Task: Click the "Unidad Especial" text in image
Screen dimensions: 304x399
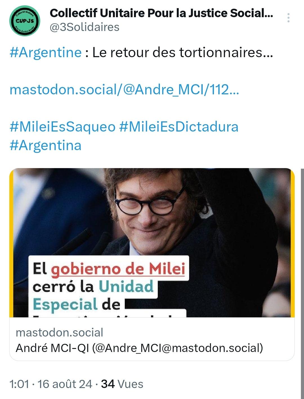Action: (93, 295)
